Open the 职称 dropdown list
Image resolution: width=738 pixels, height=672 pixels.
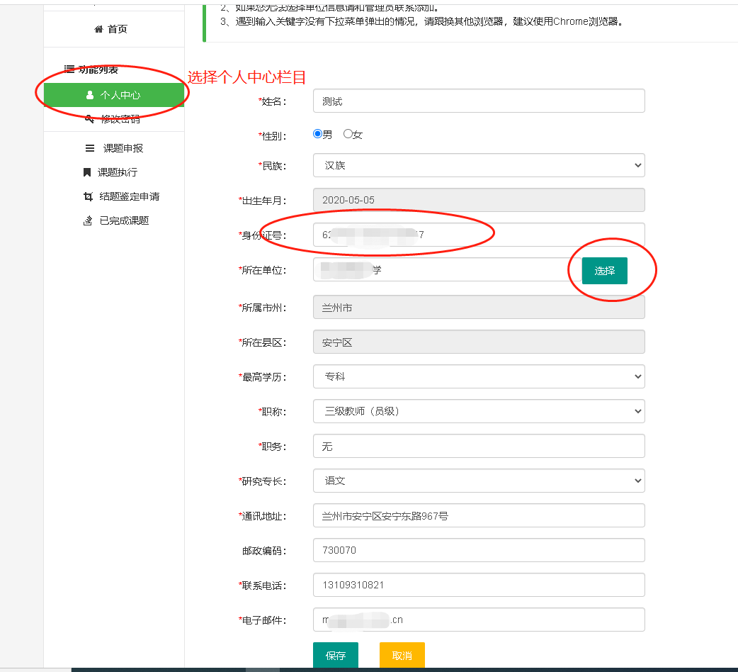(479, 411)
